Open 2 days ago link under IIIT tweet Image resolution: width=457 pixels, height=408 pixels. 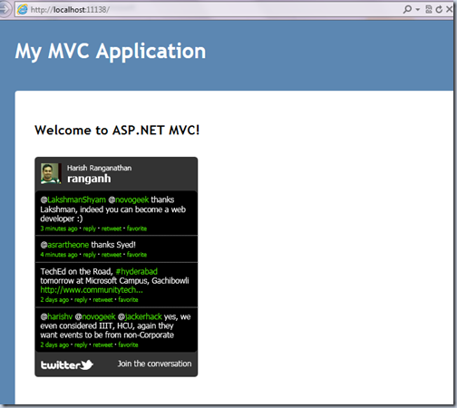[x=54, y=345]
